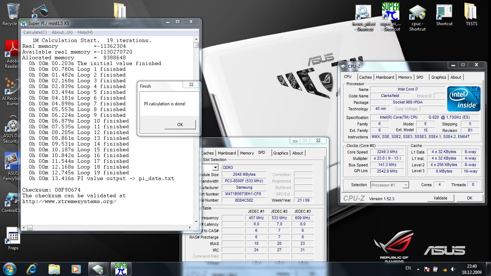Image resolution: width=491 pixels, height=276 pixels.
Task: Click the Part Number value M471B5673EH1-CF8
Action: (x=244, y=194)
